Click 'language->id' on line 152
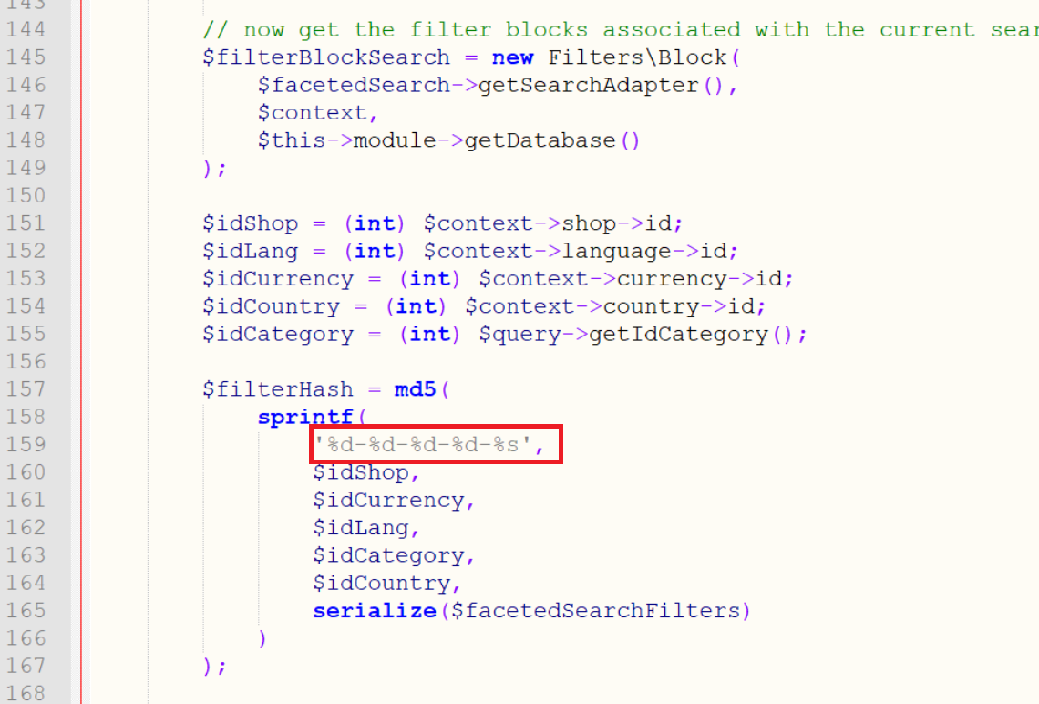This screenshot has width=1039, height=704. pyautogui.click(x=644, y=252)
